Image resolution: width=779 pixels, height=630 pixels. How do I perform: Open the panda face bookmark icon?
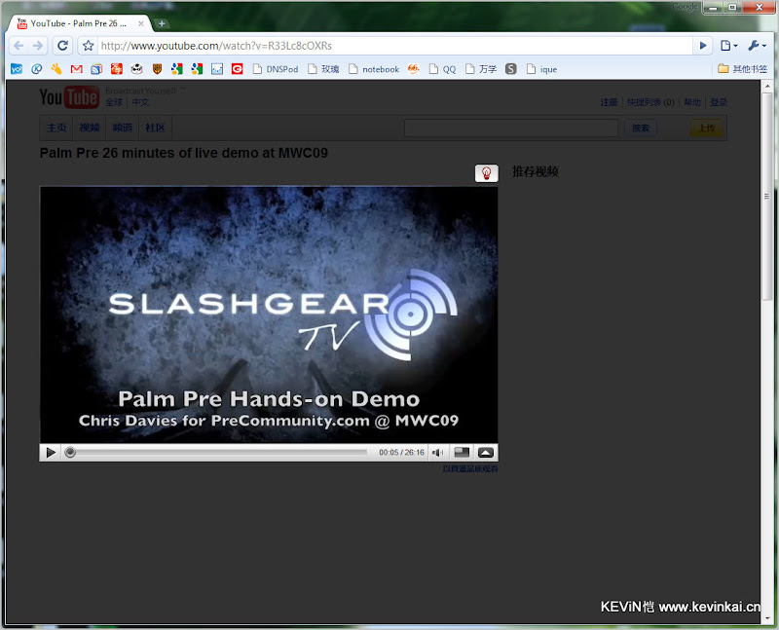point(136,69)
